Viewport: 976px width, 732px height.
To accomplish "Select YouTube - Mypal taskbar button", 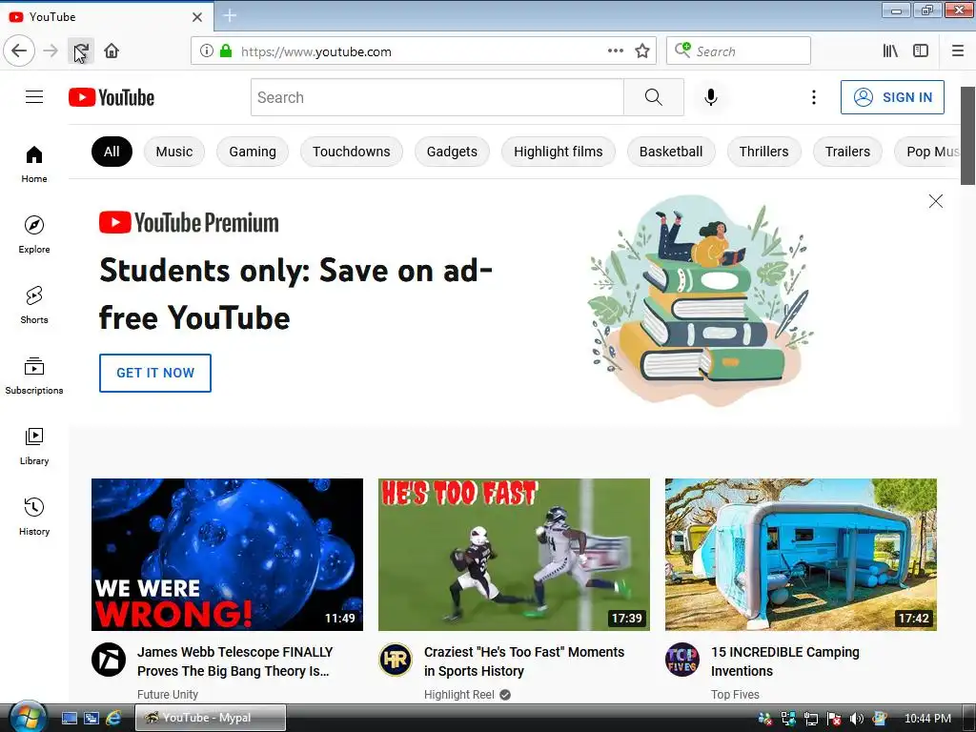I will 211,718.
